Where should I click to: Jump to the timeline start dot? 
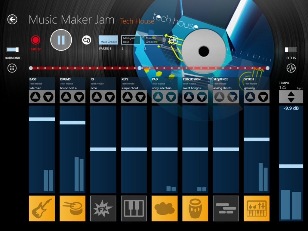(31, 68)
